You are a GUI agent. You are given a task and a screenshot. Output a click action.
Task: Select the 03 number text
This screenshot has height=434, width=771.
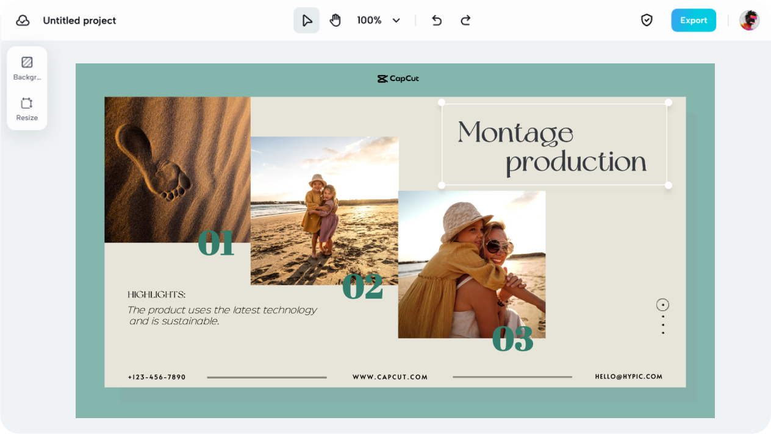point(513,339)
